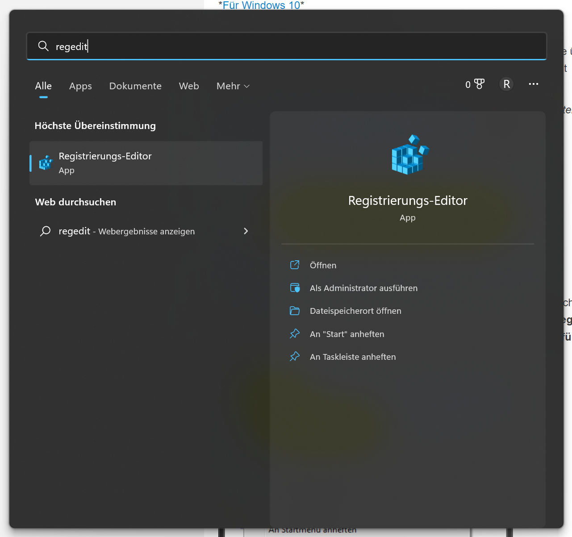Switch to the Apps filter tab

pos(80,86)
